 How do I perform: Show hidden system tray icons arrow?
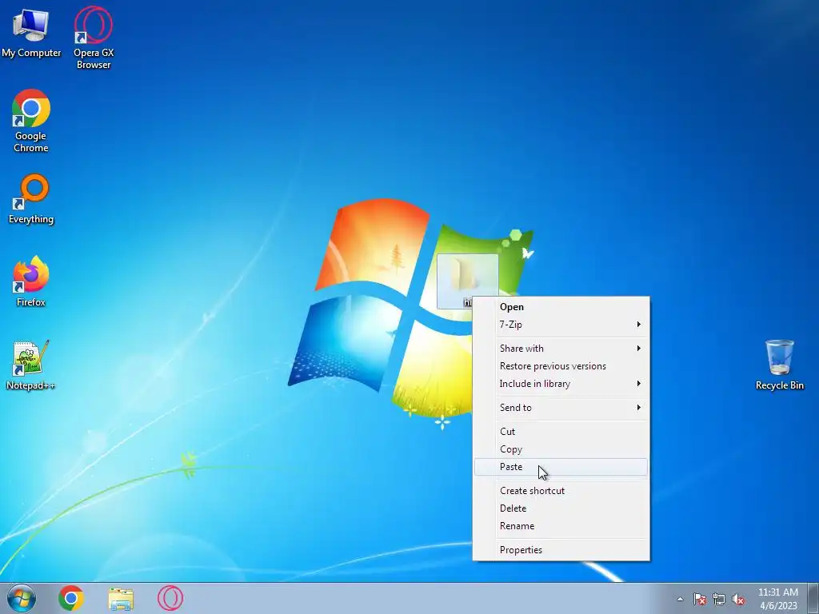[x=680, y=599]
